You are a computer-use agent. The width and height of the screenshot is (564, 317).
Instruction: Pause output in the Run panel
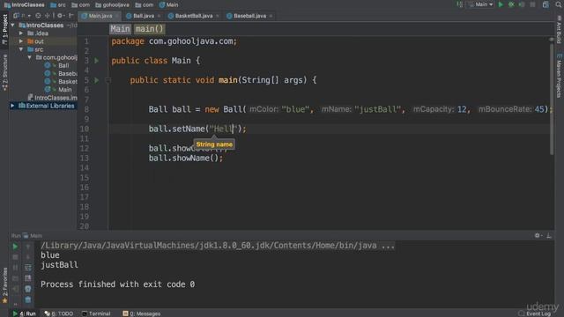tap(15, 268)
